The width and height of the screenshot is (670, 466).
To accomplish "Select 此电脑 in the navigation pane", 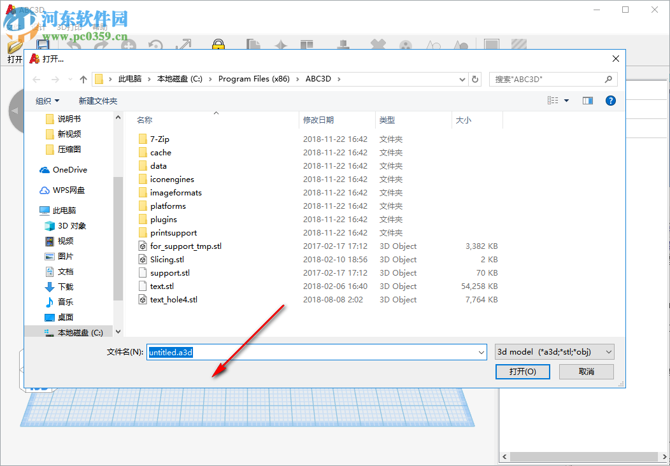I will click(58, 211).
